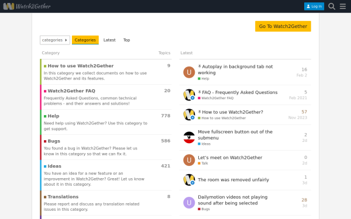Open avatar of Autoplay in background topic poster
This screenshot has width=351, height=219.
tap(189, 72)
